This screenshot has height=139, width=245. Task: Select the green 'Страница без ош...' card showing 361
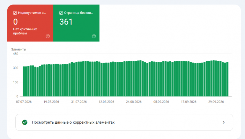(x=77, y=23)
